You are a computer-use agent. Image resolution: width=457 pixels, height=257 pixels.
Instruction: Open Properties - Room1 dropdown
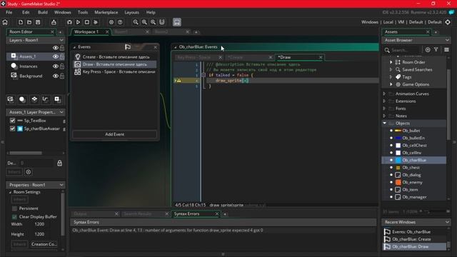click(x=61, y=185)
